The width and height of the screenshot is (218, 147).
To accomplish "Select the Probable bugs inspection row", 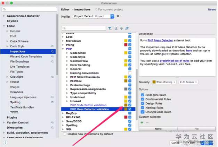I will tap(98, 85).
